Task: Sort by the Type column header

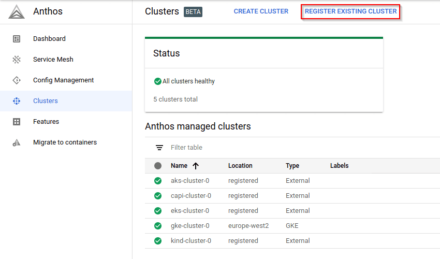Action: [x=292, y=166]
